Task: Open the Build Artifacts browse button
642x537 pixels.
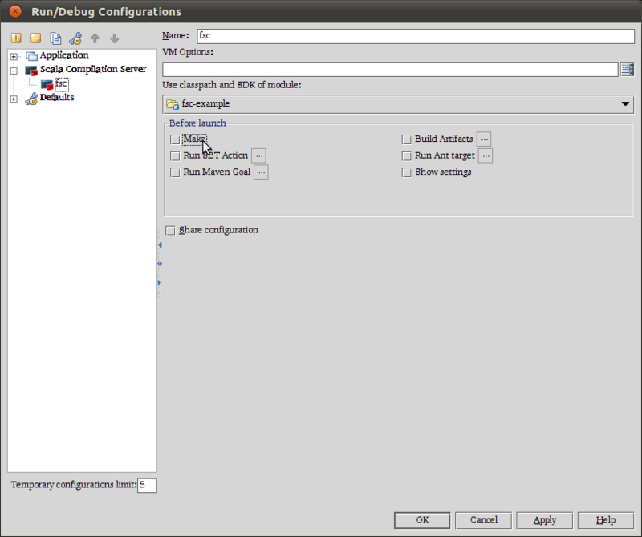Action: [484, 139]
